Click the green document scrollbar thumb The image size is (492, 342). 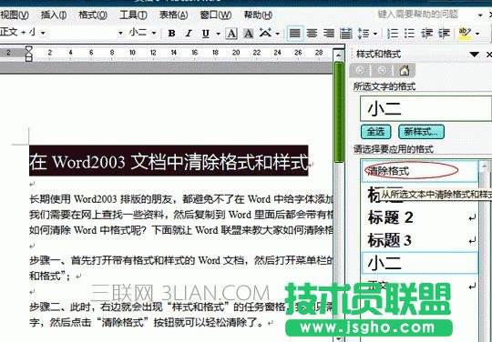click(x=339, y=112)
